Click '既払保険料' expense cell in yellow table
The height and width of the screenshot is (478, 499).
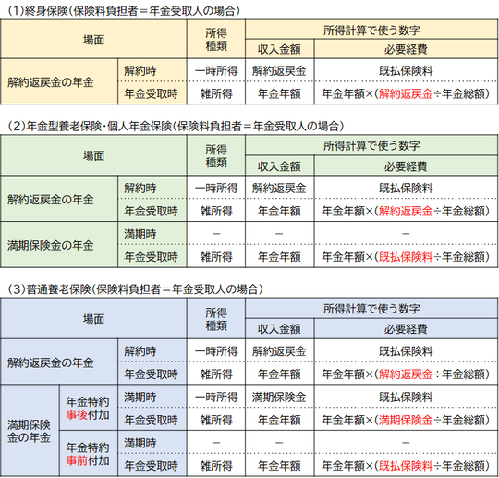[x=406, y=70]
